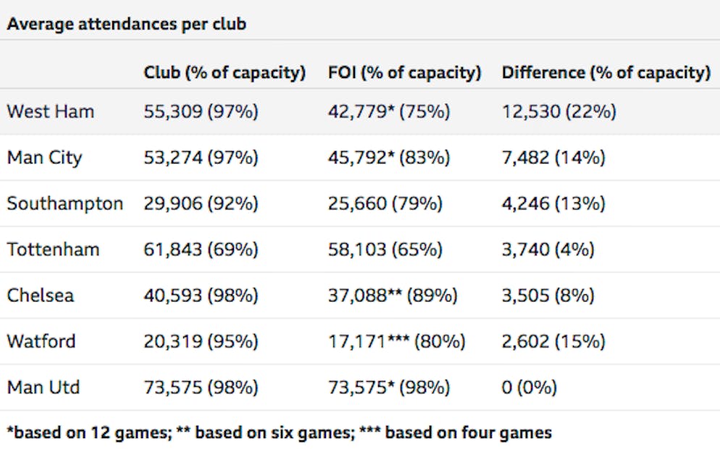
Task: Click Watford's difference cell 2,602 (15%)
Action: [553, 341]
